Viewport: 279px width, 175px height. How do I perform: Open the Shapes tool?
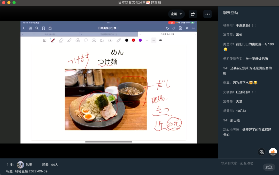(78, 40)
